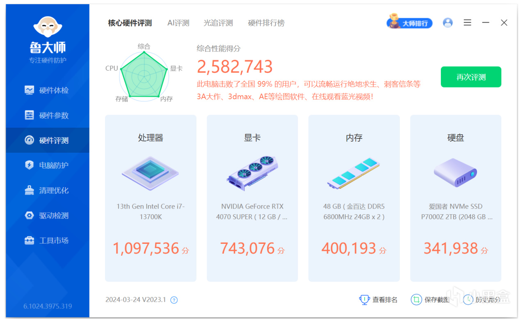Click the processor score 1,097,536
The height and width of the screenshot is (319, 525).
click(x=146, y=248)
